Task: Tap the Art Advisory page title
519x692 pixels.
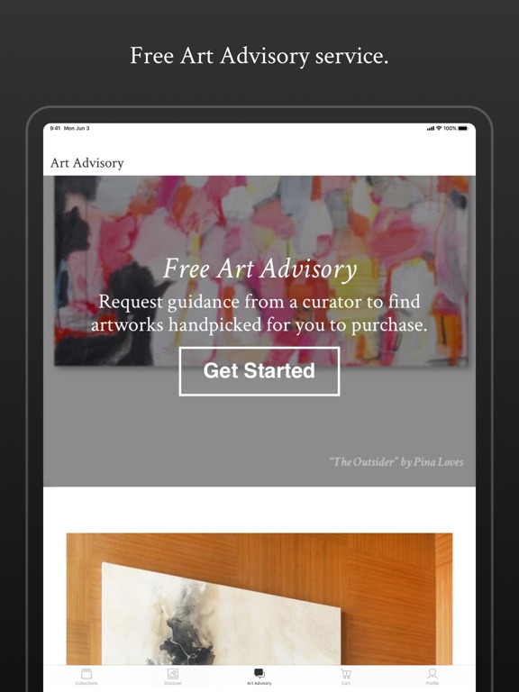Action: point(86,163)
